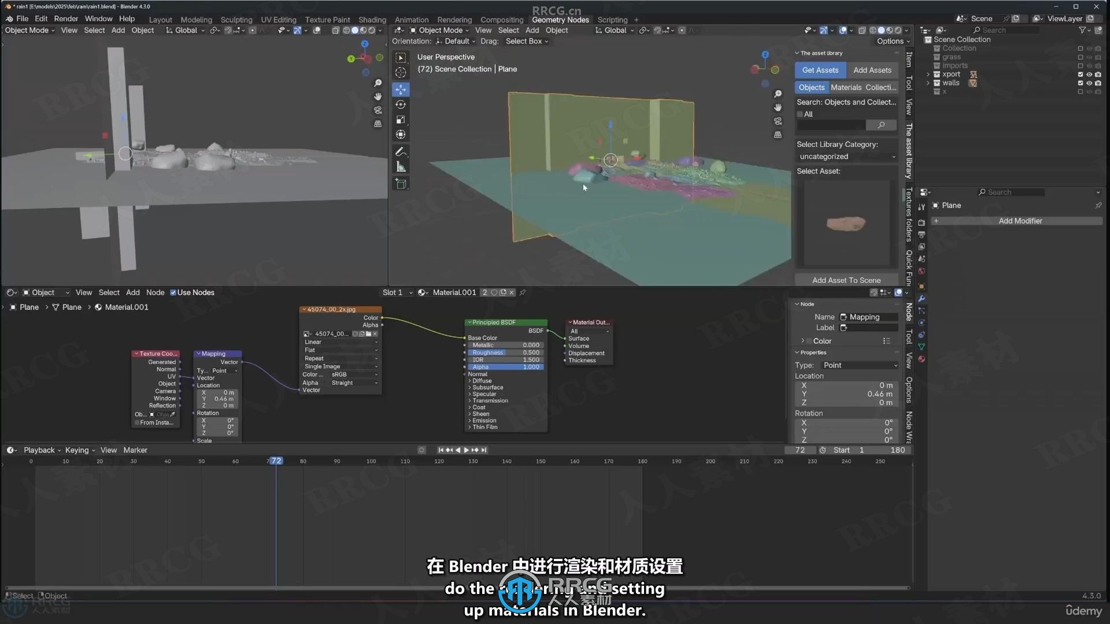Click the Metallic value field in Principled BSDF

coord(506,346)
